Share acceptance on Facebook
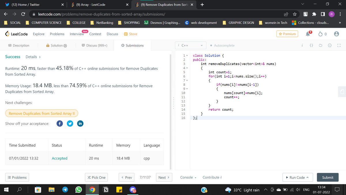 59,123
